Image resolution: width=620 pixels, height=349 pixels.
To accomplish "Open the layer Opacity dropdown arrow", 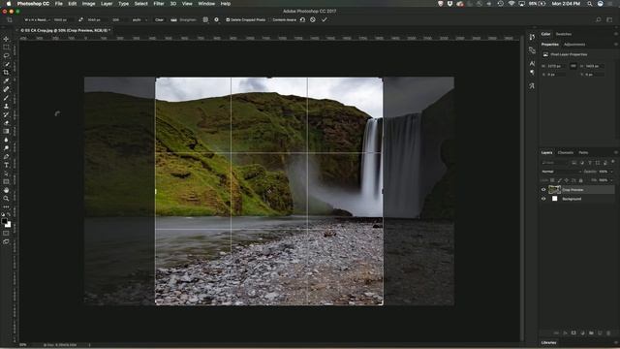I will coord(611,172).
